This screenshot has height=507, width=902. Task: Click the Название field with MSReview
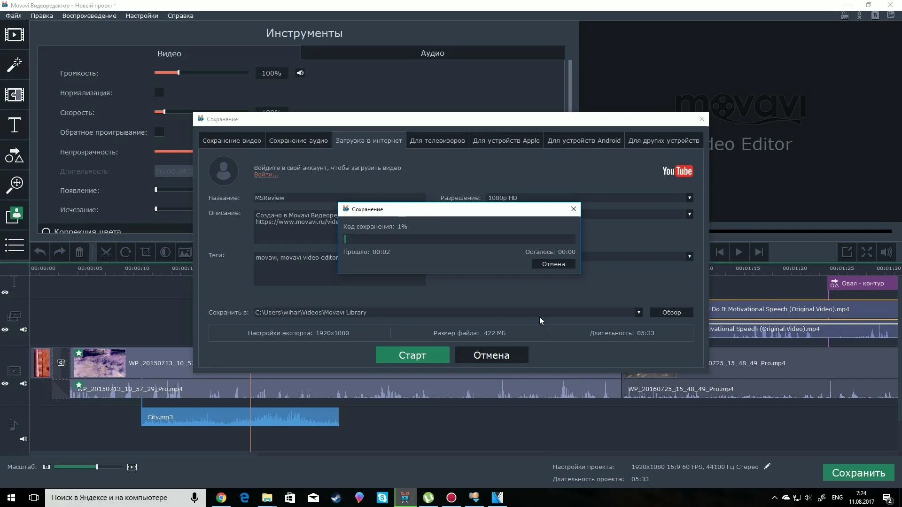tap(340, 198)
